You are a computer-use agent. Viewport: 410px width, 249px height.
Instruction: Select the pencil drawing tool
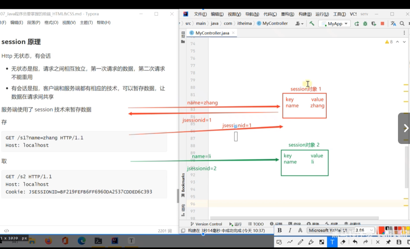coord(301,242)
